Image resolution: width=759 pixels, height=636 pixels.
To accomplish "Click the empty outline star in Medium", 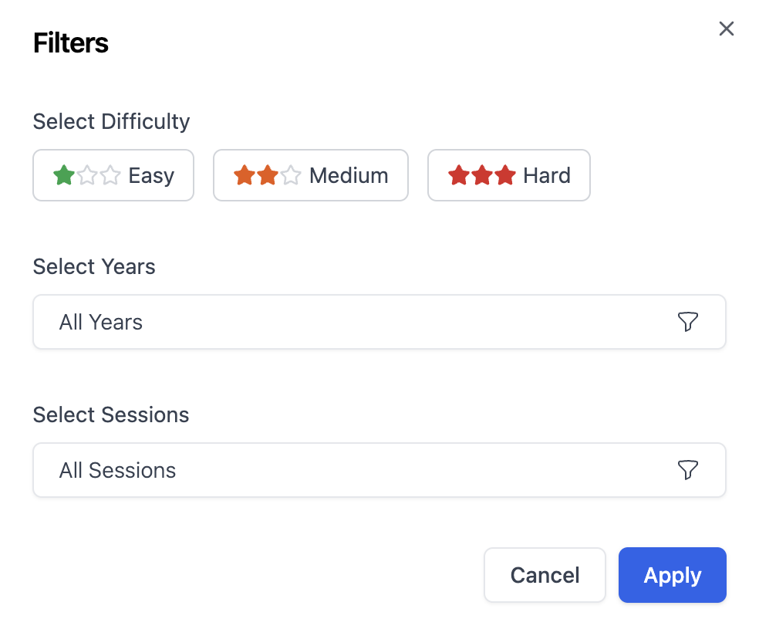I will [291, 176].
